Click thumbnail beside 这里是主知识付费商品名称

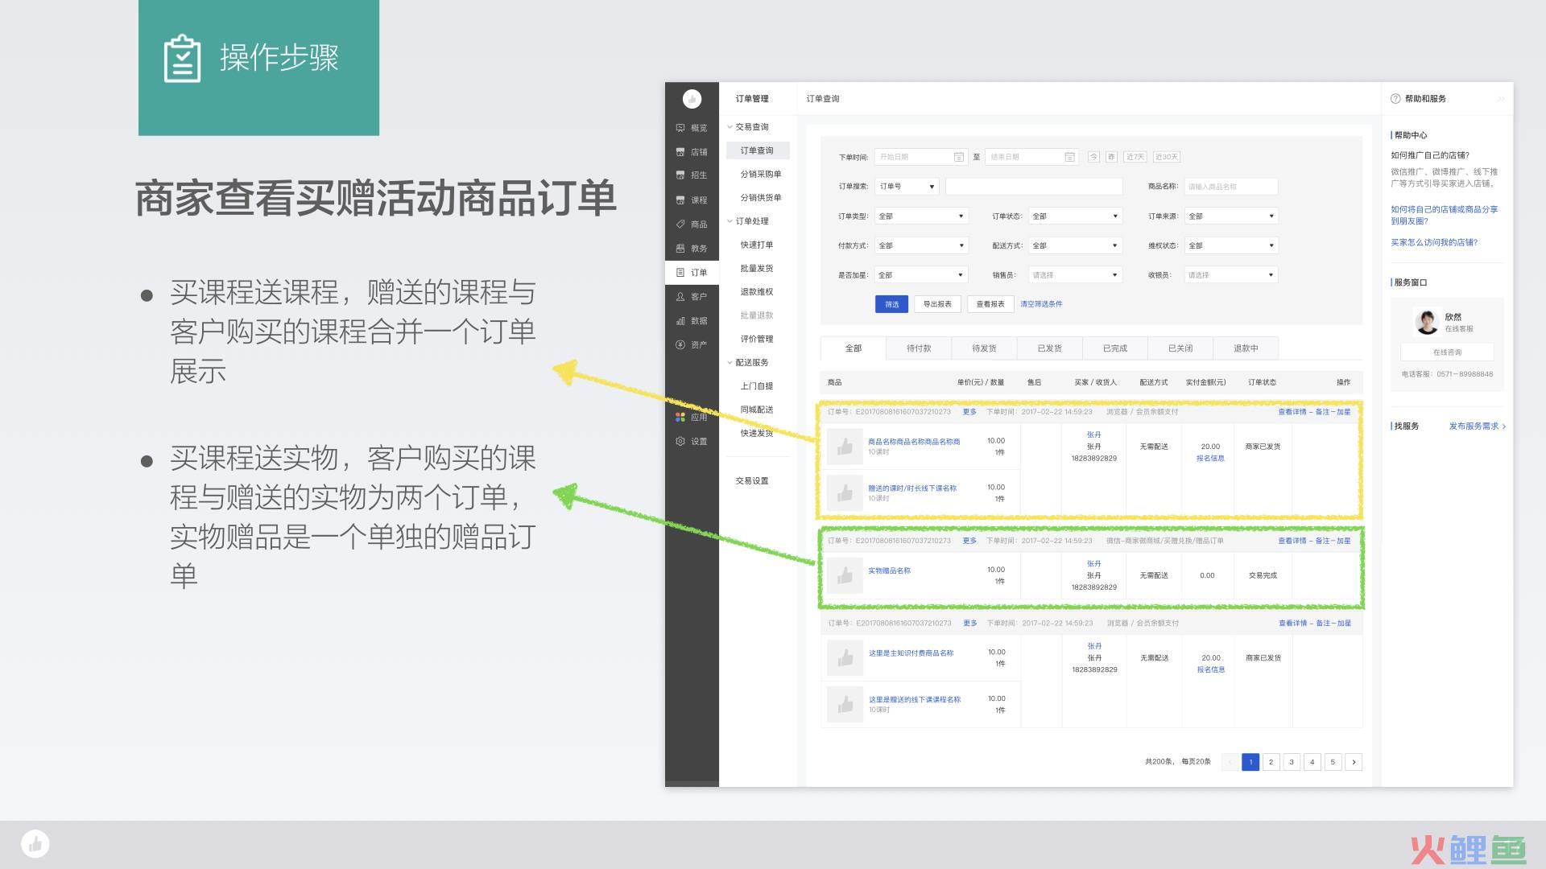point(845,658)
